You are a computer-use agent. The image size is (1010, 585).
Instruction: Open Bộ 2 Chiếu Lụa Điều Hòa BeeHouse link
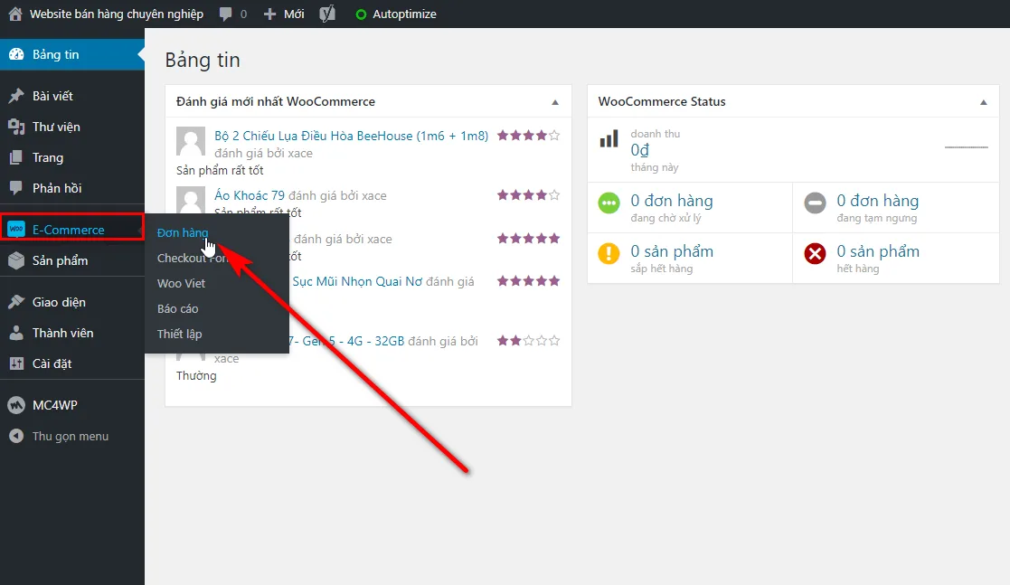click(351, 136)
